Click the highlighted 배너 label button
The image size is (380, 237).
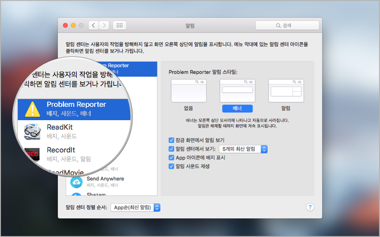coord(237,108)
